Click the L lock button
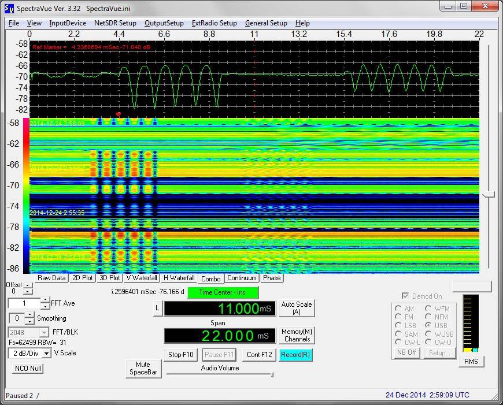503x405 pixels. tap(157, 308)
